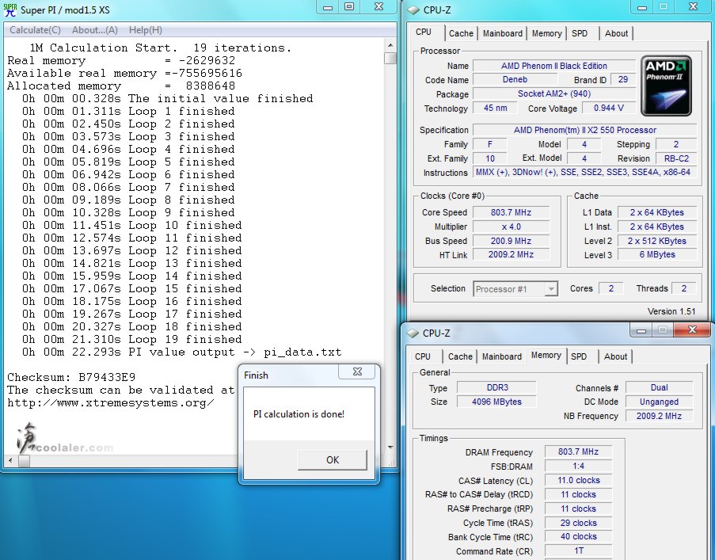Minimize the upper CPU-Z window
Image resolution: width=715 pixels, height=560 pixels.
[642, 7]
